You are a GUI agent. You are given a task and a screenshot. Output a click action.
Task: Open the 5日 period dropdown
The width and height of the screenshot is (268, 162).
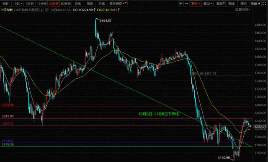pyautogui.click(x=18, y=3)
